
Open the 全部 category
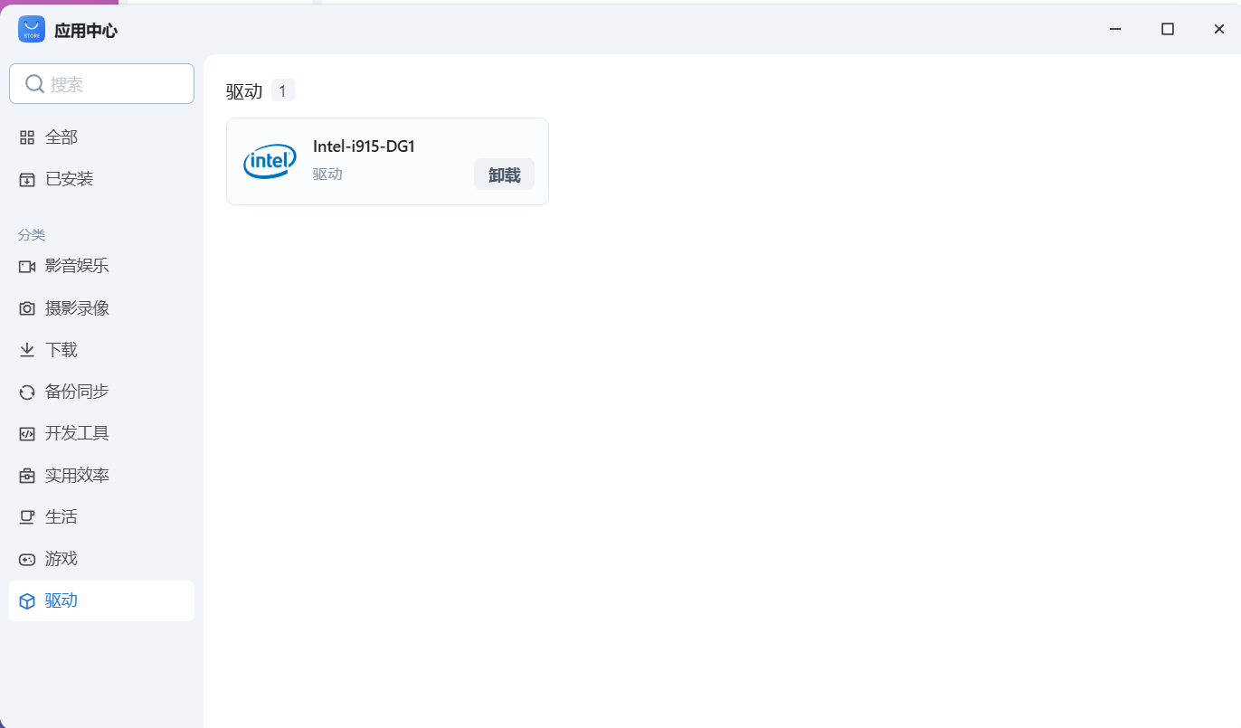coord(101,137)
